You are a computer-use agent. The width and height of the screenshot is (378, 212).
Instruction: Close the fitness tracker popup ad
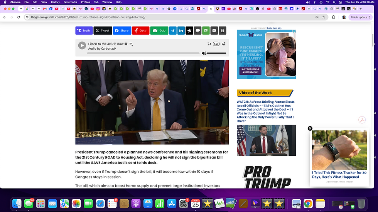point(310,129)
